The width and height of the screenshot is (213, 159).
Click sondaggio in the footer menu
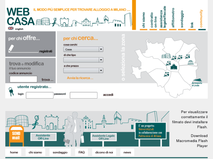coord(60,152)
